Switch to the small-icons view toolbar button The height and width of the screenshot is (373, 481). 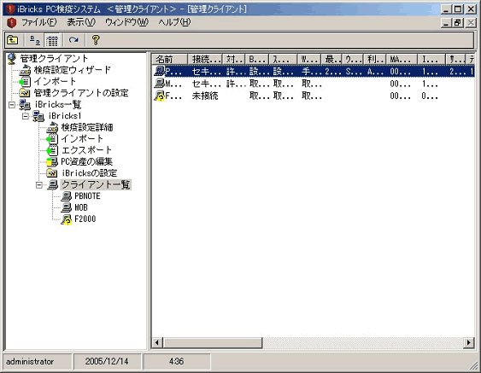(x=35, y=40)
